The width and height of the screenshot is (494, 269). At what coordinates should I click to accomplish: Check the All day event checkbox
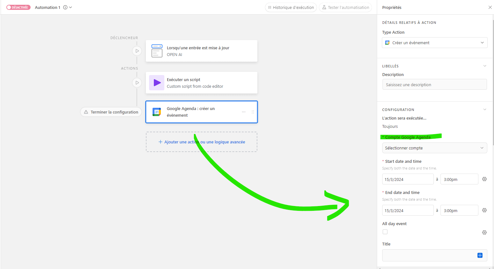[385, 232]
